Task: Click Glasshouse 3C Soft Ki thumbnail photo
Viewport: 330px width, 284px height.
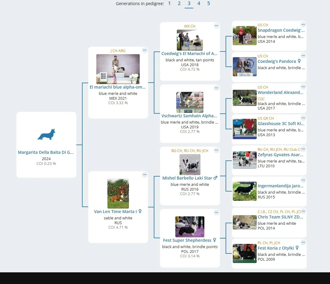Action: coord(244,129)
